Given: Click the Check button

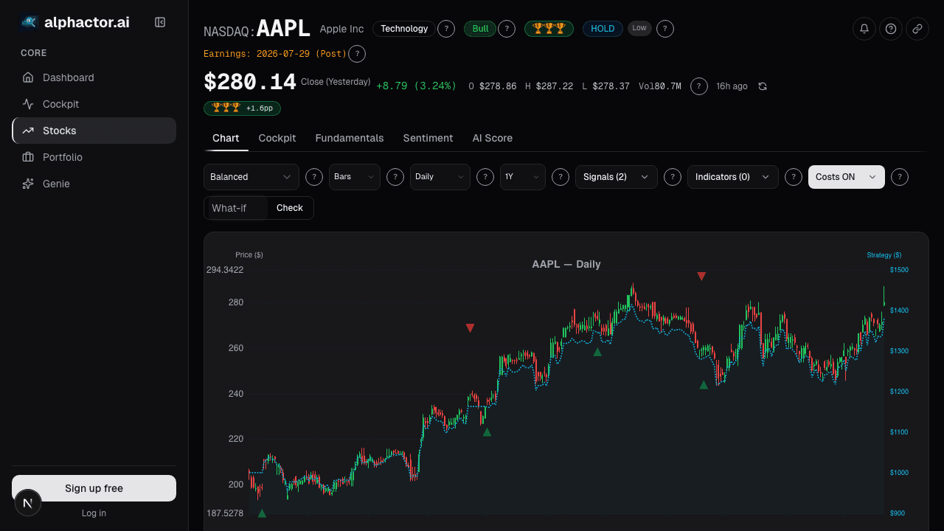Looking at the screenshot, I should coord(290,208).
